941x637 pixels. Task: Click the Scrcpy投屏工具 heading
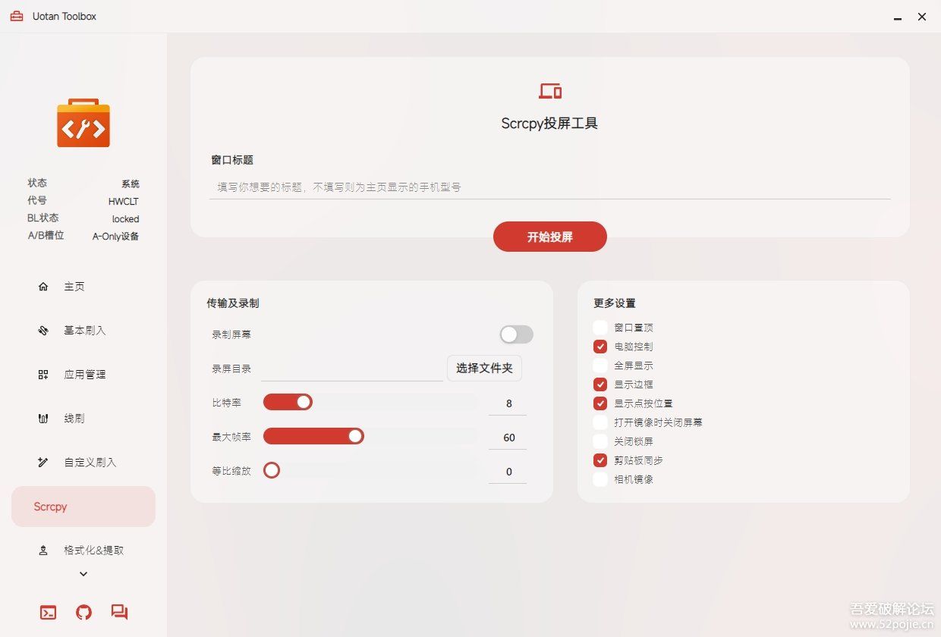[549, 124]
